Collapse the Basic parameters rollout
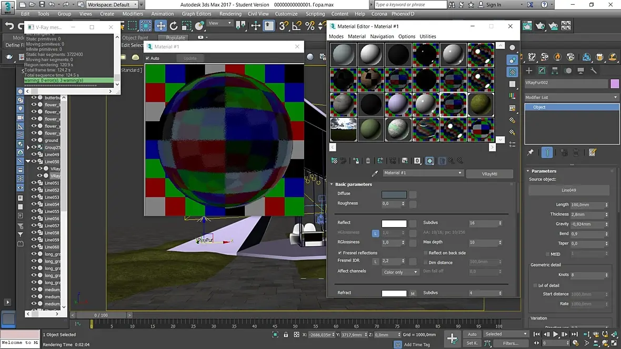 pos(353,184)
